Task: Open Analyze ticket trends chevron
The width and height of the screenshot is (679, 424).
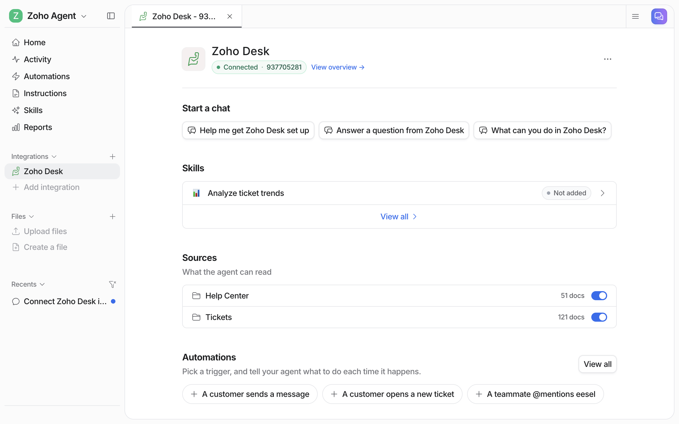Action: (x=602, y=193)
